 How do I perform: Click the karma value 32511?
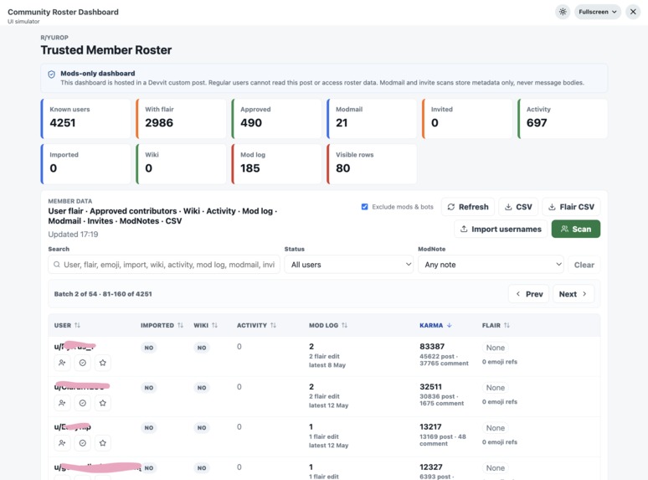[430, 386]
